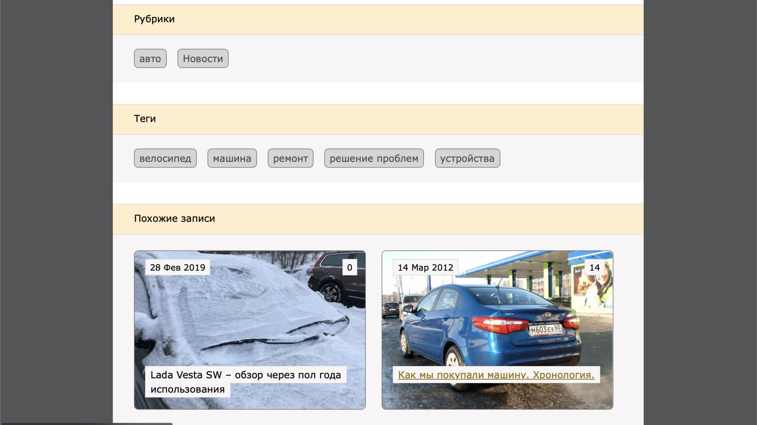
Task: Open the Как мы покупали машину link
Action: click(496, 375)
